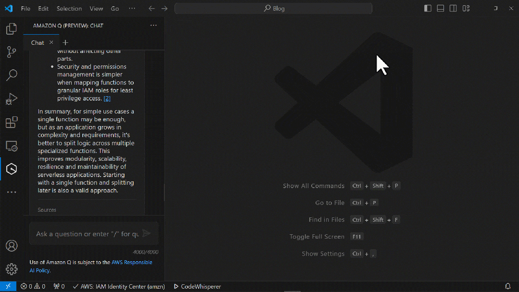Open Customize Layout icon
Screen dimensions: 519x292
pyautogui.click(x=466, y=8)
